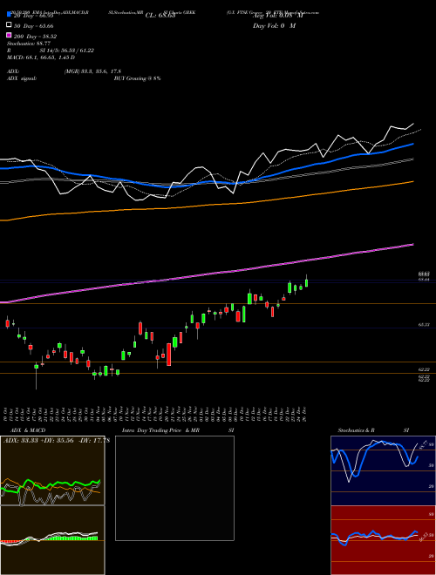
Task: Click the blue 20 Day legend swatch
Action: [10, 15]
